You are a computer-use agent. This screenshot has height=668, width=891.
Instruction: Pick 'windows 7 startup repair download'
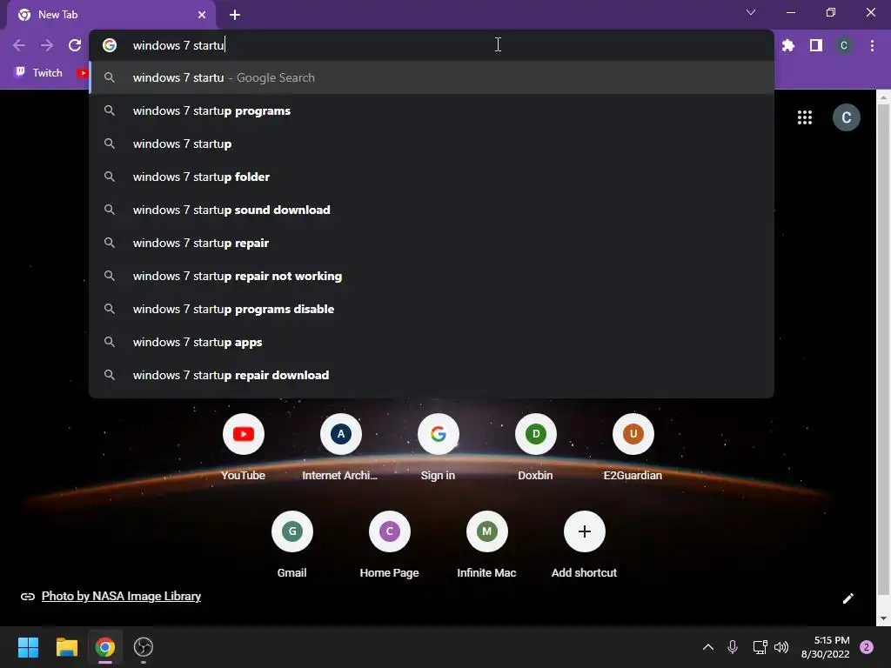pos(432,375)
